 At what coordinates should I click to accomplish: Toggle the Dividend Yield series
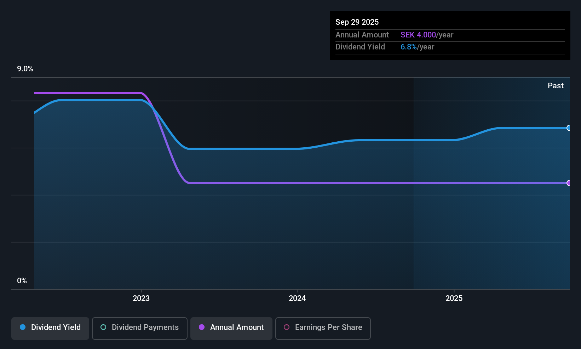click(x=50, y=328)
